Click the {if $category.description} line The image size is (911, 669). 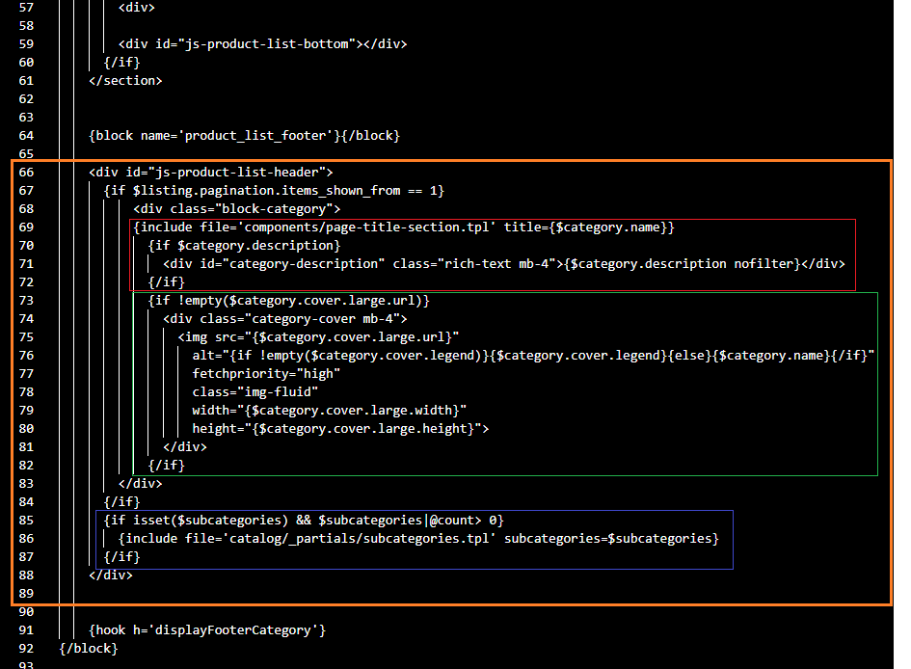pos(244,246)
